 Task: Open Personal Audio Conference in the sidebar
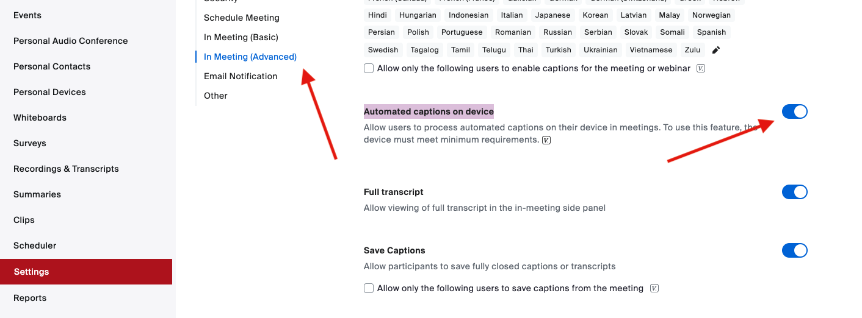(71, 41)
